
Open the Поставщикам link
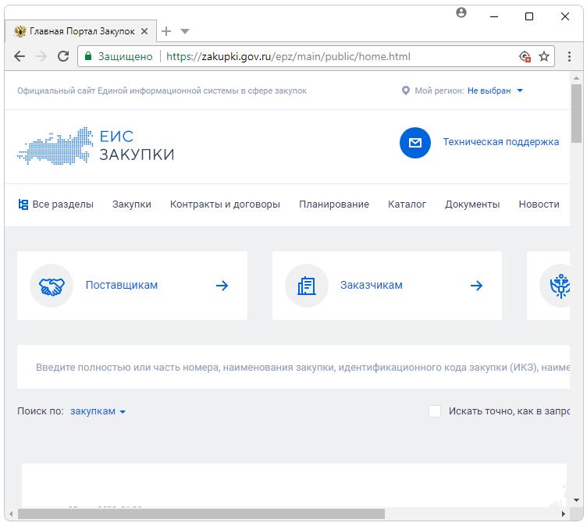click(x=122, y=286)
